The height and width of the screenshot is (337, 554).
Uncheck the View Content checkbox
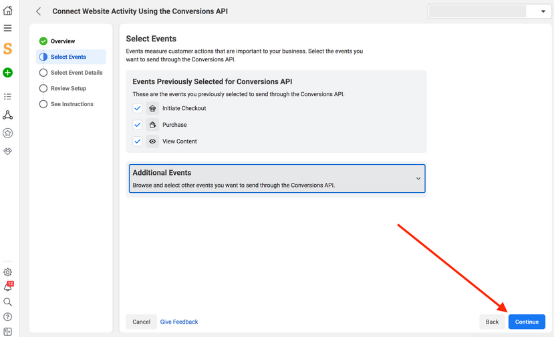(x=138, y=141)
